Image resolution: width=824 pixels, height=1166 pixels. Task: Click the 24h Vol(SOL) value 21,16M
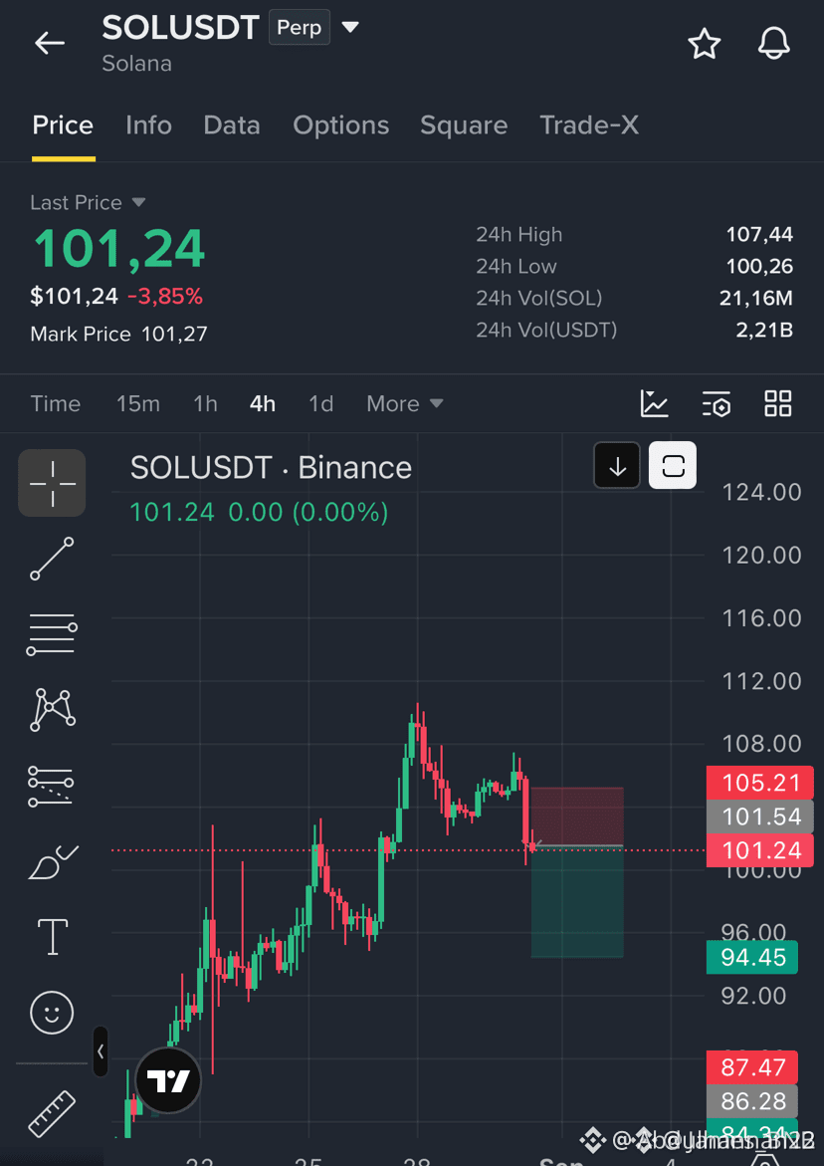coord(755,298)
